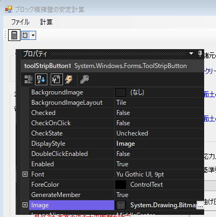Click the Unchecked value of CheckState
The height and width of the screenshot is (217, 216).
[132, 133]
